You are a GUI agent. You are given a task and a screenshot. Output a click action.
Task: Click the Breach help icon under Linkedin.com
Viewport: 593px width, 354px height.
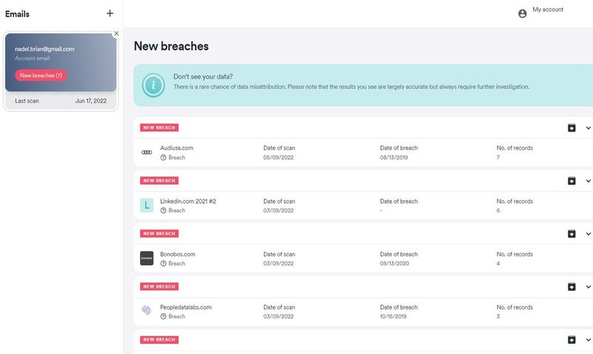coord(163,210)
